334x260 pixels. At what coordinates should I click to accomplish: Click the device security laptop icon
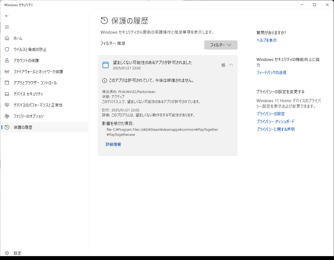coord(7,94)
